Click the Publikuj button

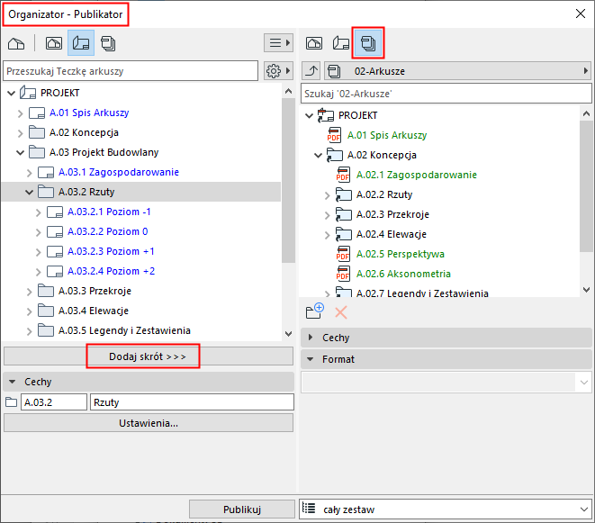[x=242, y=509]
